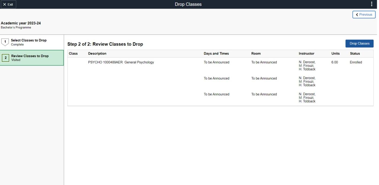Open the three-dot actions menu

point(371,4)
